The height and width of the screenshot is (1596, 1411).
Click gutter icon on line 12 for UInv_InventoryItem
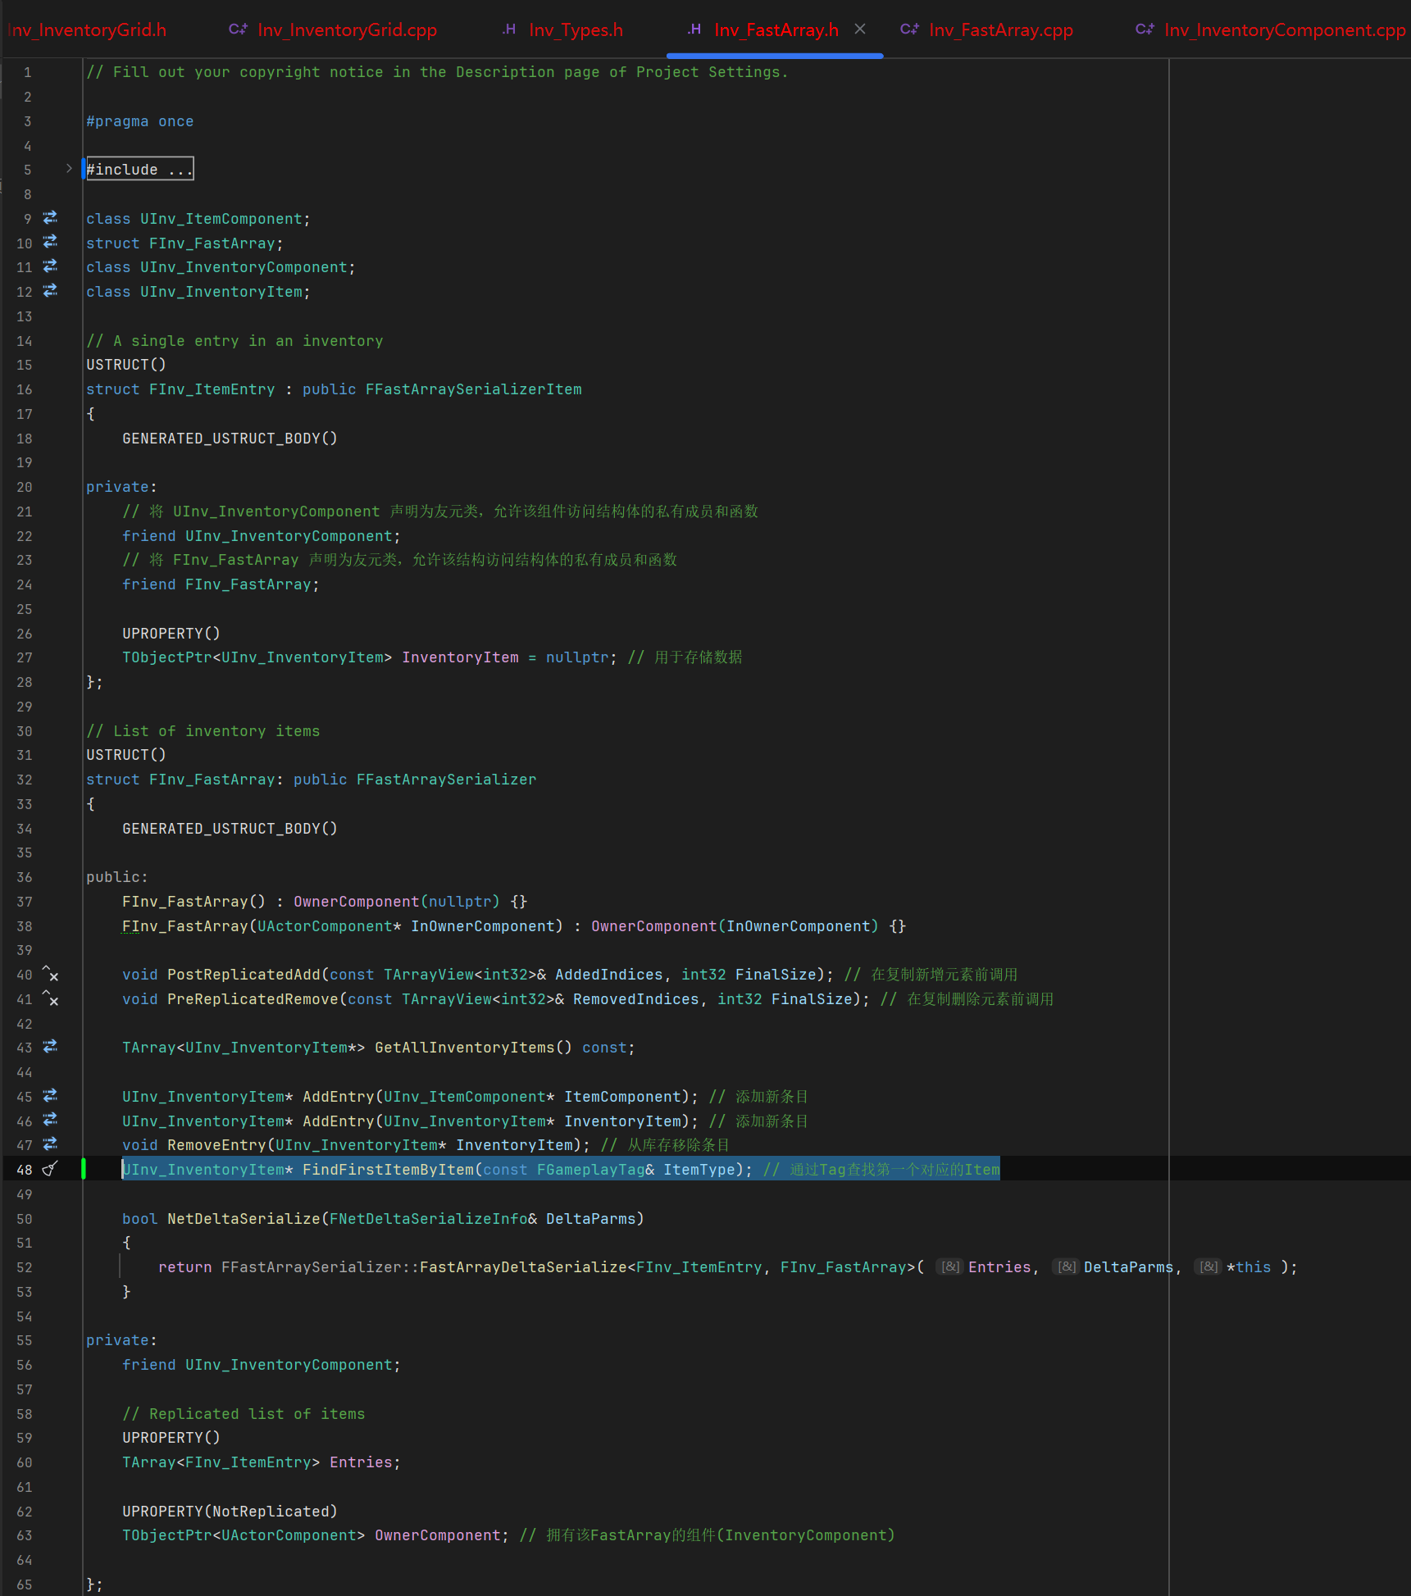pos(50,291)
